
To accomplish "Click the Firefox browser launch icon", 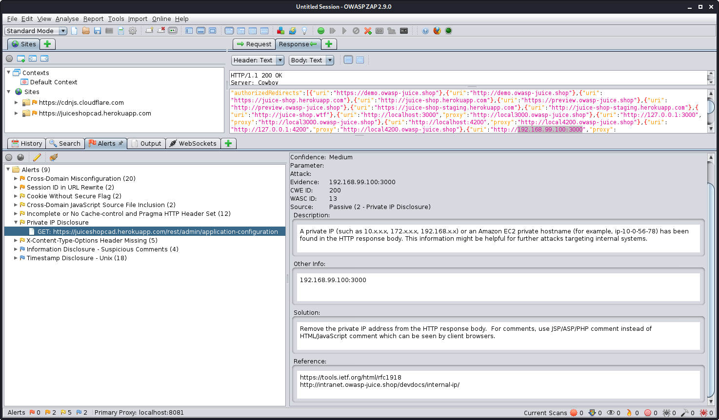I will point(437,31).
